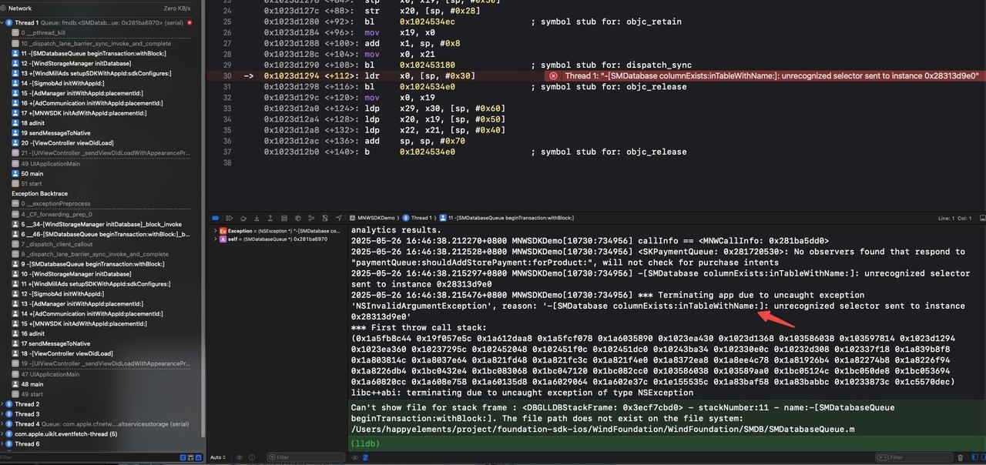Click the Step Out debug icon

tap(270, 218)
